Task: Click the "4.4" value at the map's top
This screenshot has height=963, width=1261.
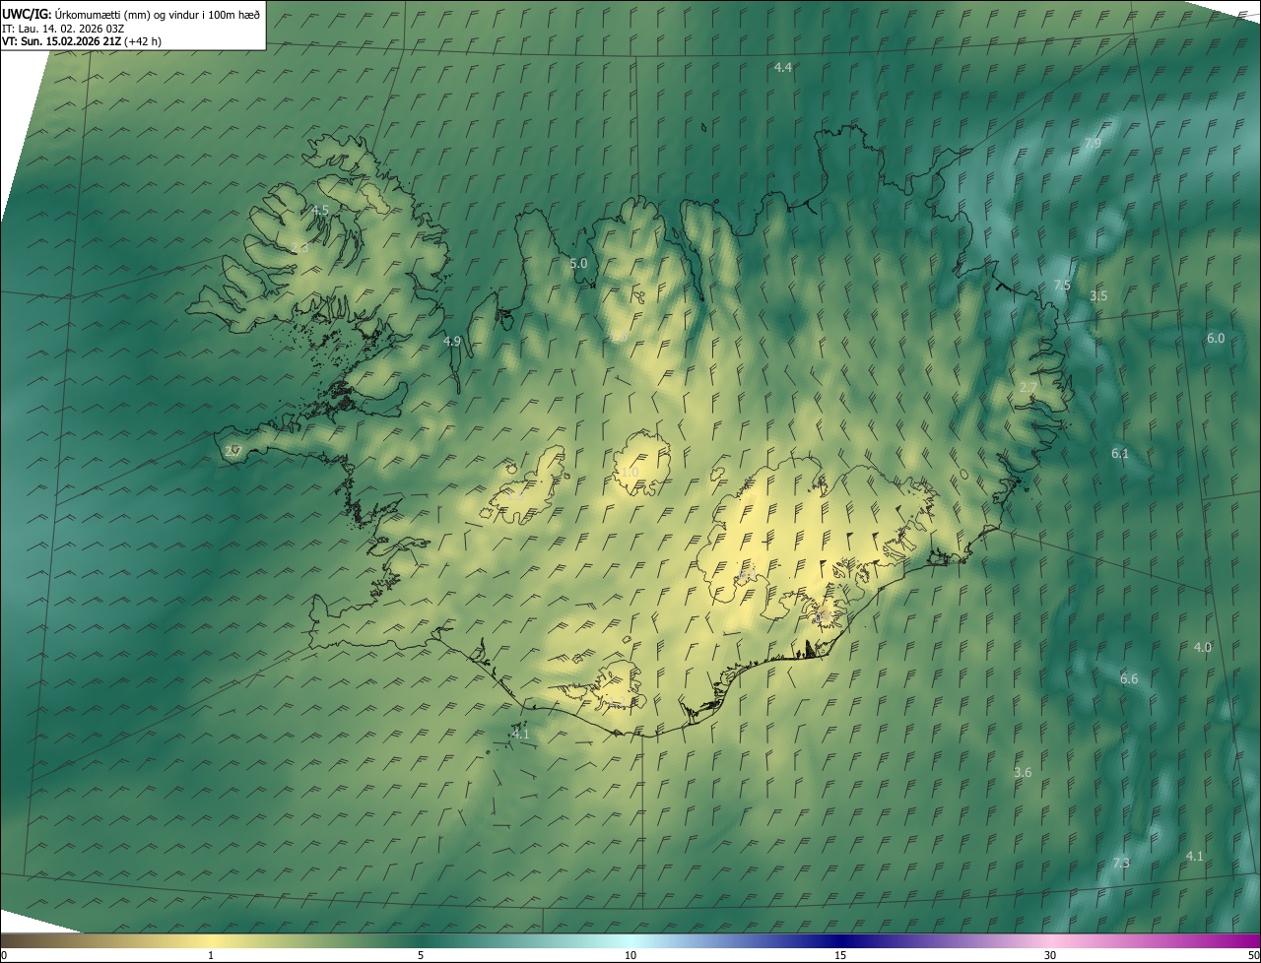Action: click(x=783, y=68)
